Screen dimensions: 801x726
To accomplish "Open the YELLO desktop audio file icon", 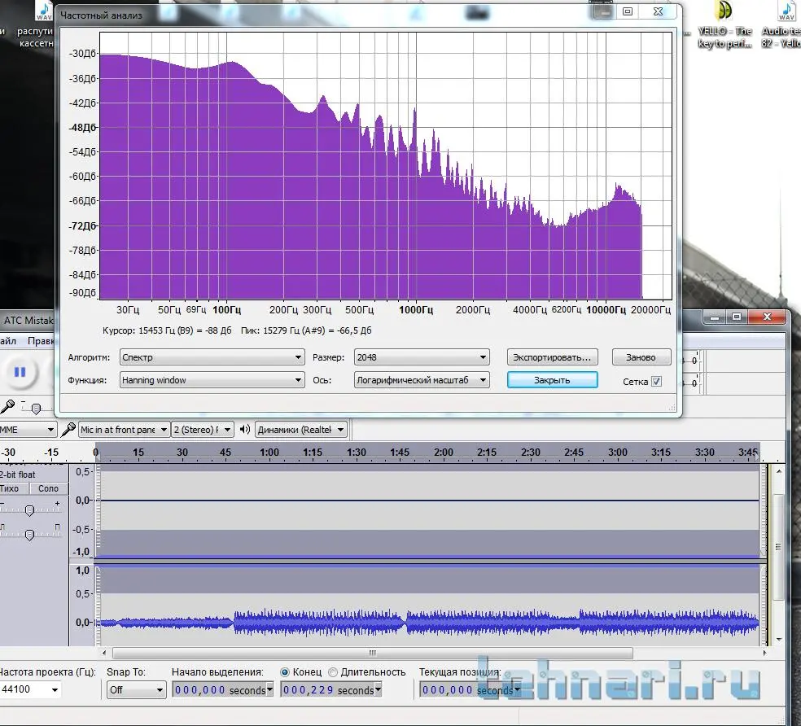I will coord(724,11).
